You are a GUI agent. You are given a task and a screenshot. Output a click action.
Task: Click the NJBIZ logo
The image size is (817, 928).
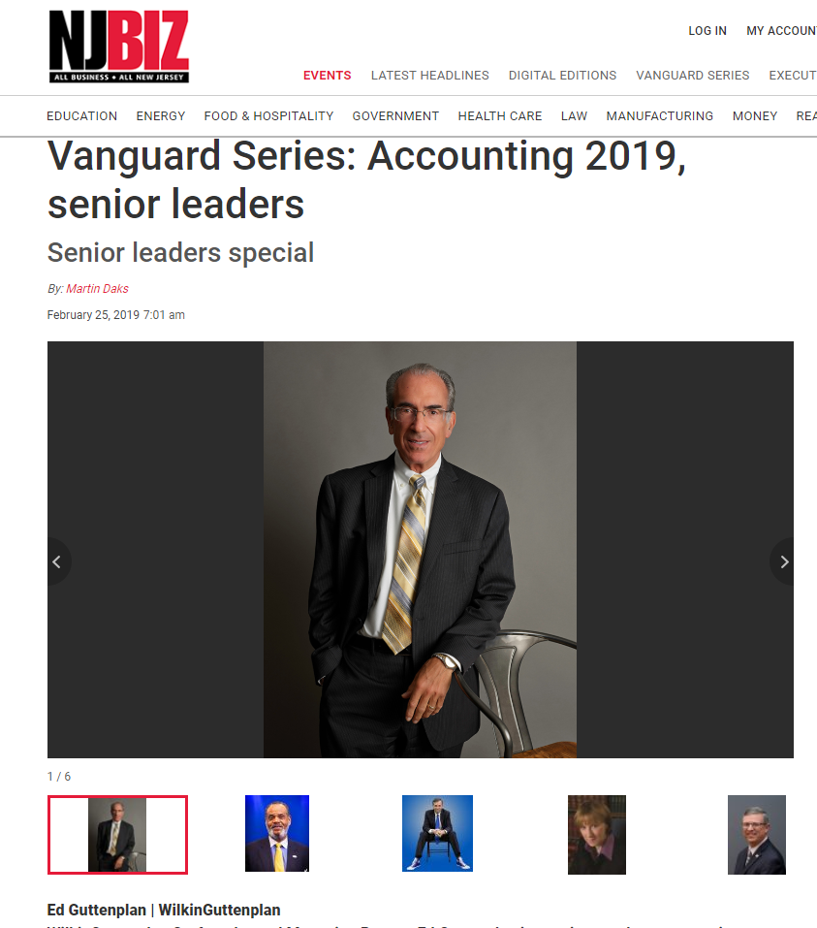(x=119, y=47)
